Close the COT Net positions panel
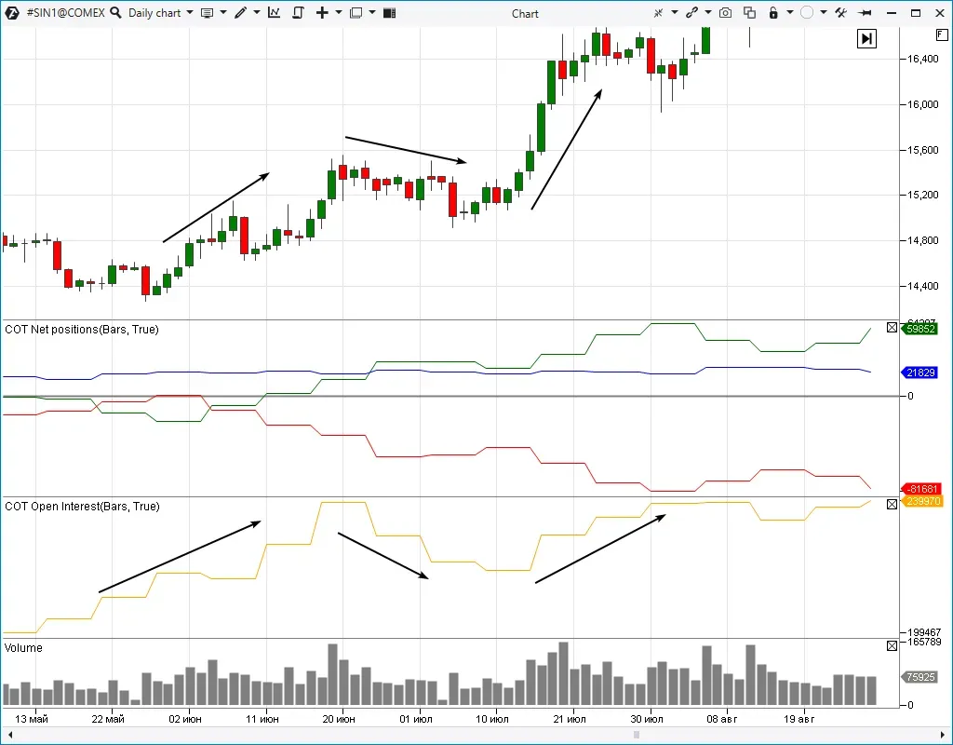 tap(892, 328)
